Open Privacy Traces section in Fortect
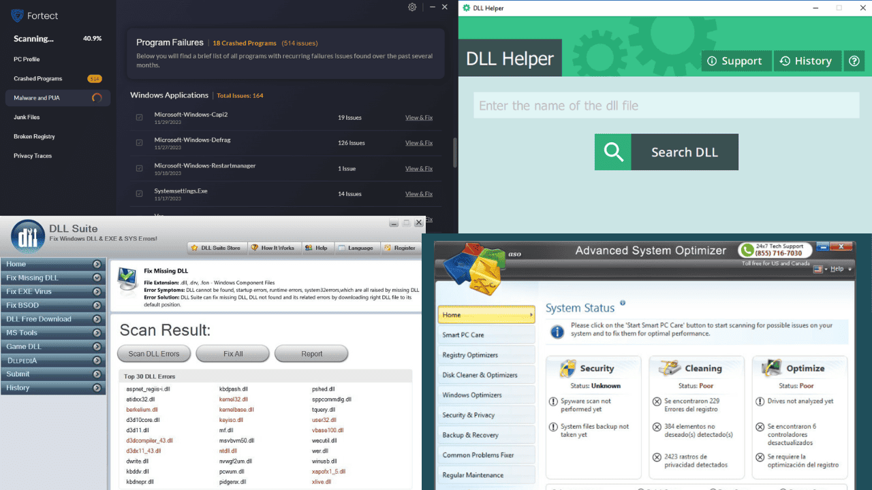 (33, 156)
